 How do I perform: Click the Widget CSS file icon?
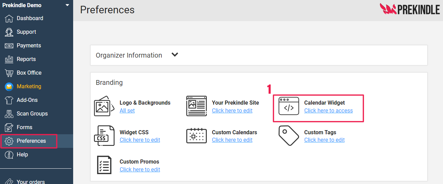(x=104, y=136)
